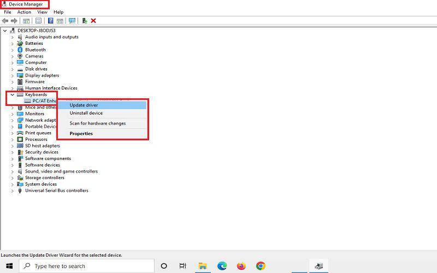Select the Software devices row
Screen dimensions: 437x273
(x=38, y=165)
